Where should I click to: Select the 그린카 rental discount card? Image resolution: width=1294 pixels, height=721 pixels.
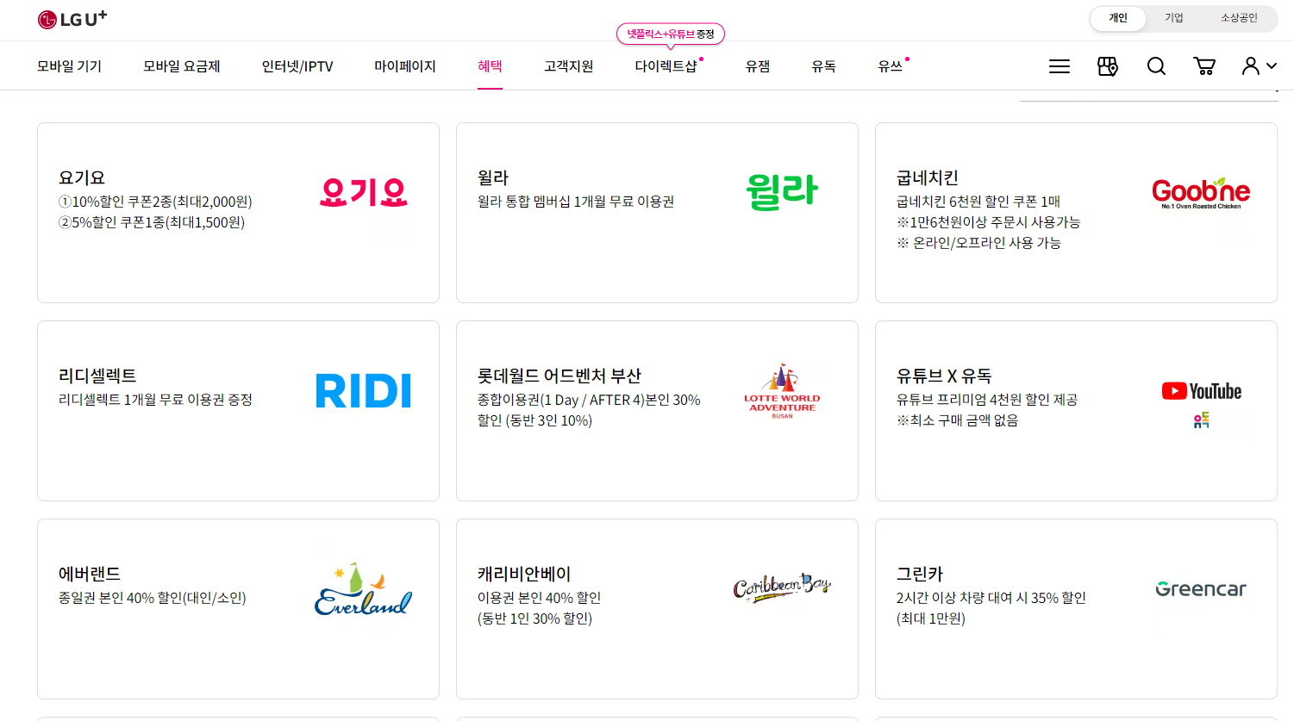tap(1075, 608)
